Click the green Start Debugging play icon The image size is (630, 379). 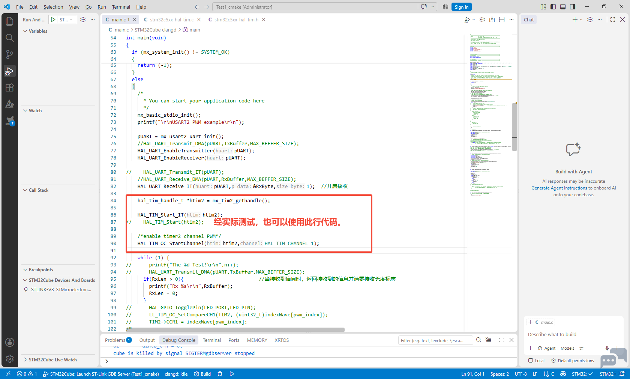[53, 20]
